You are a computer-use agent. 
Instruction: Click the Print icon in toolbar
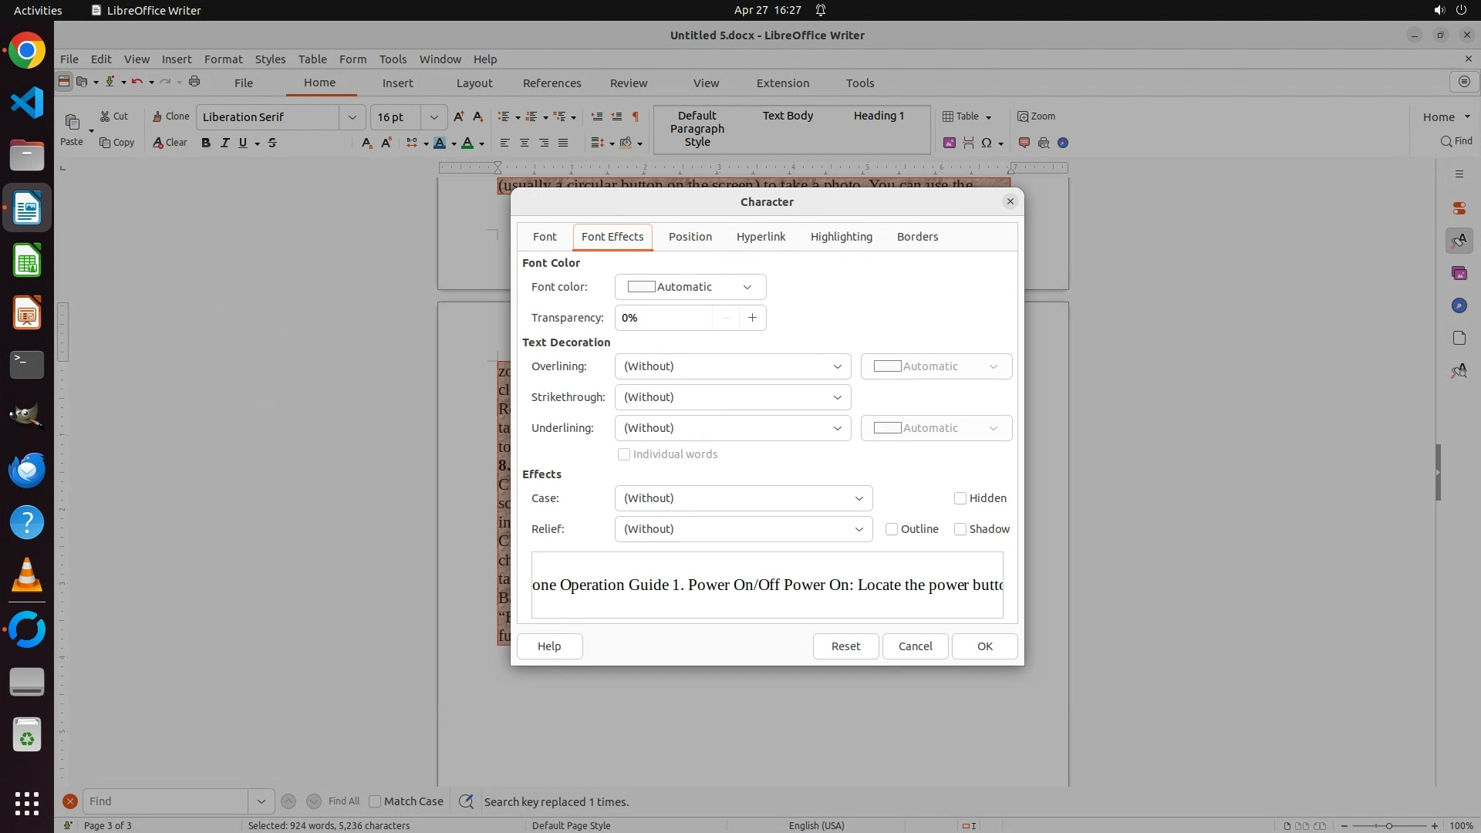point(194,82)
